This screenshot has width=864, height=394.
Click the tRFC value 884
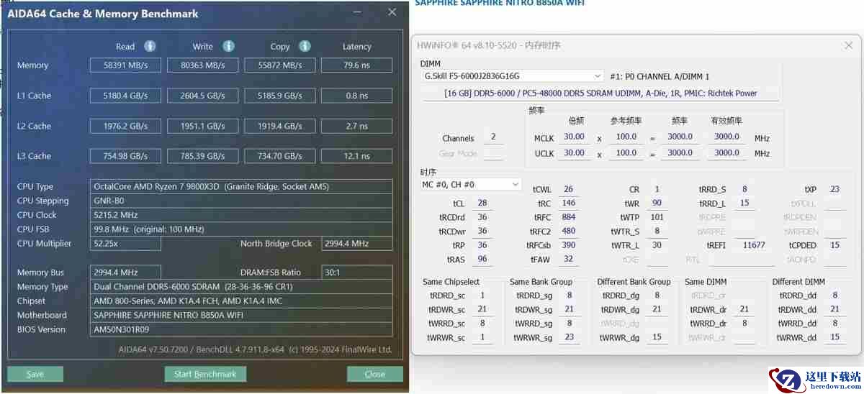(569, 217)
